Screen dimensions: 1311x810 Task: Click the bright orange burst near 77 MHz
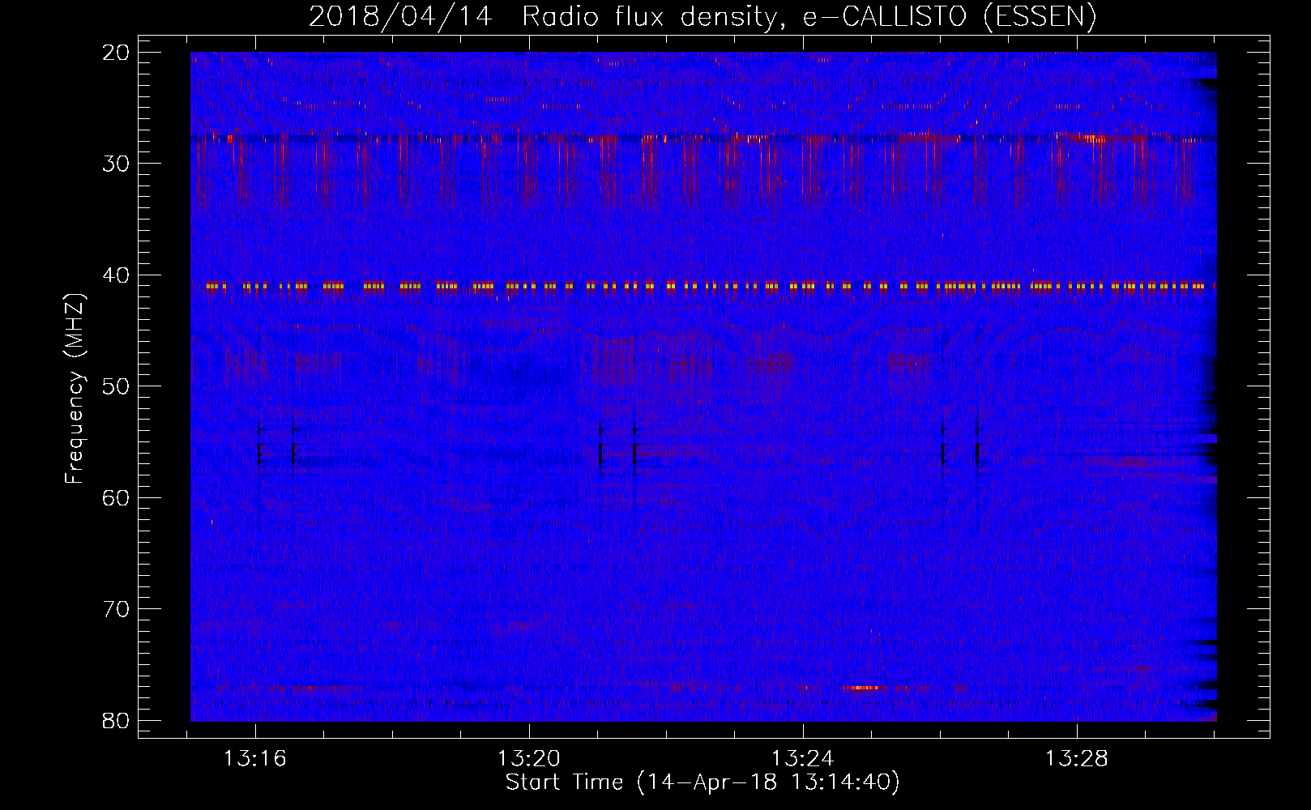point(862,688)
